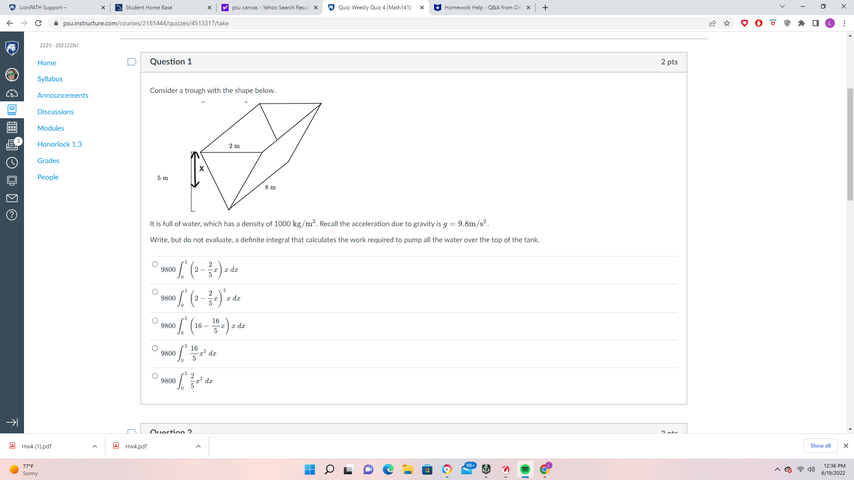Open Grades from the course navigation
Viewport: 854px width, 480px height.
tap(48, 160)
